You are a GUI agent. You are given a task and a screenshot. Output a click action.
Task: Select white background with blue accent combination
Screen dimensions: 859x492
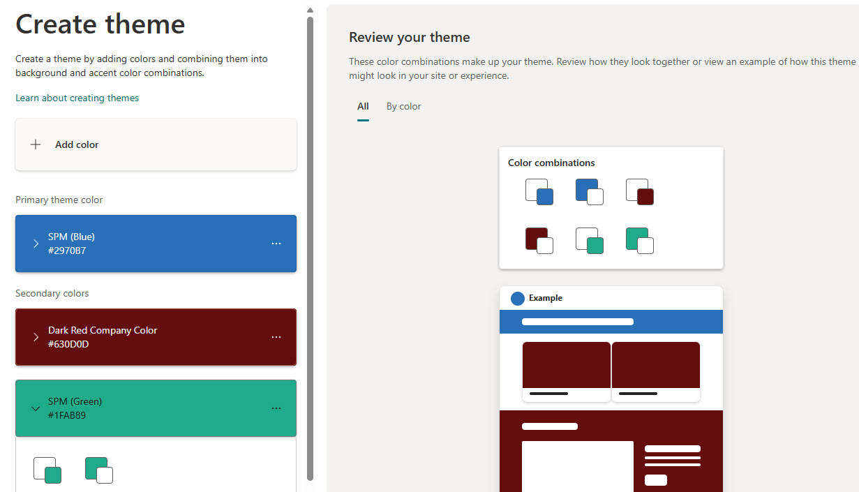(539, 192)
